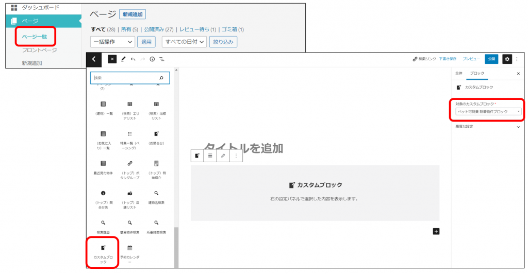Insert the 建物名検索 block

156,197
